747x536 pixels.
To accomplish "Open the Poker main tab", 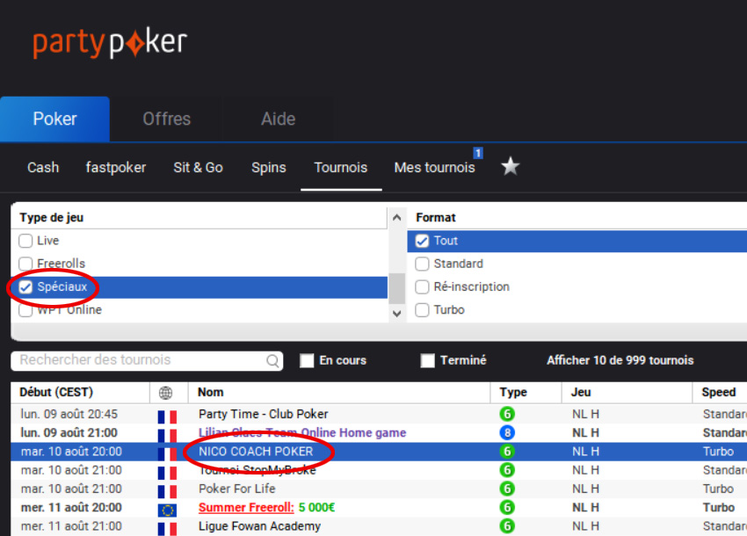I will click(x=54, y=119).
